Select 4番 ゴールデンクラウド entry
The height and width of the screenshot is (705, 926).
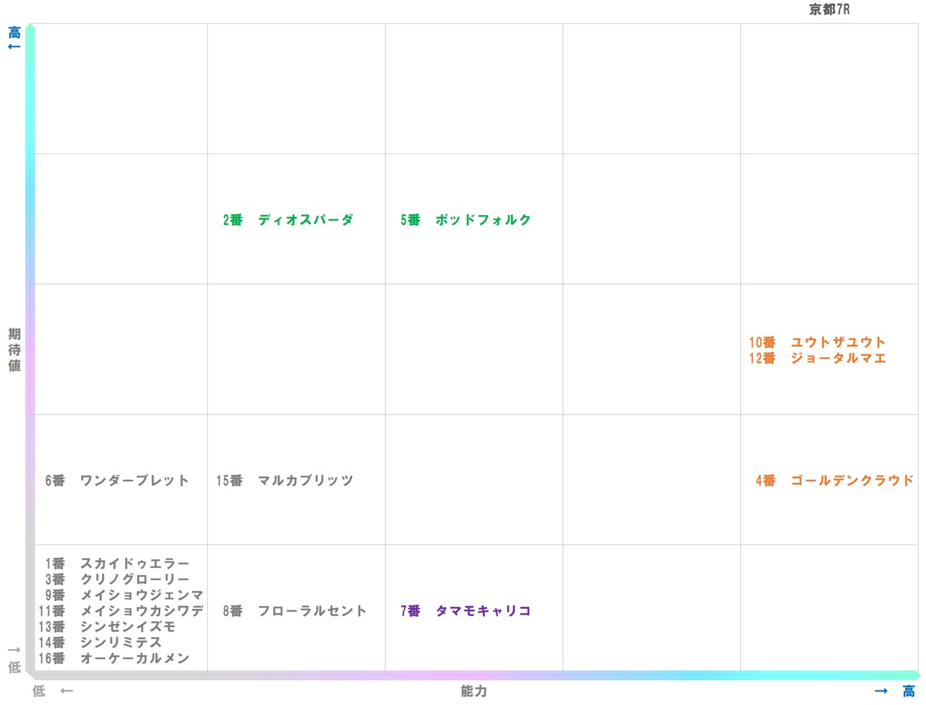835,481
